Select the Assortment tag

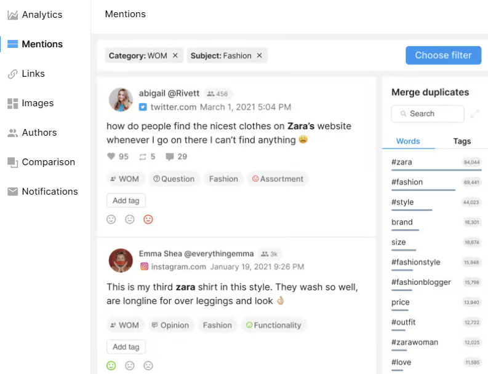point(278,179)
